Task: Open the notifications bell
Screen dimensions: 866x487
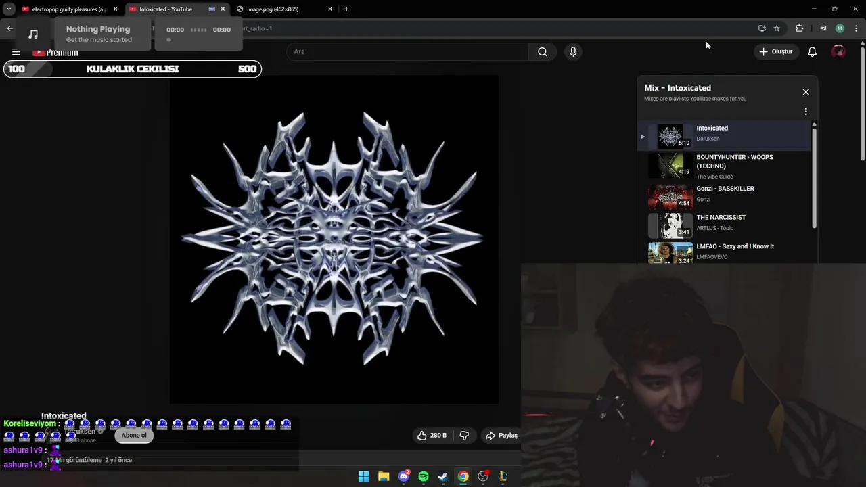Action: point(813,51)
